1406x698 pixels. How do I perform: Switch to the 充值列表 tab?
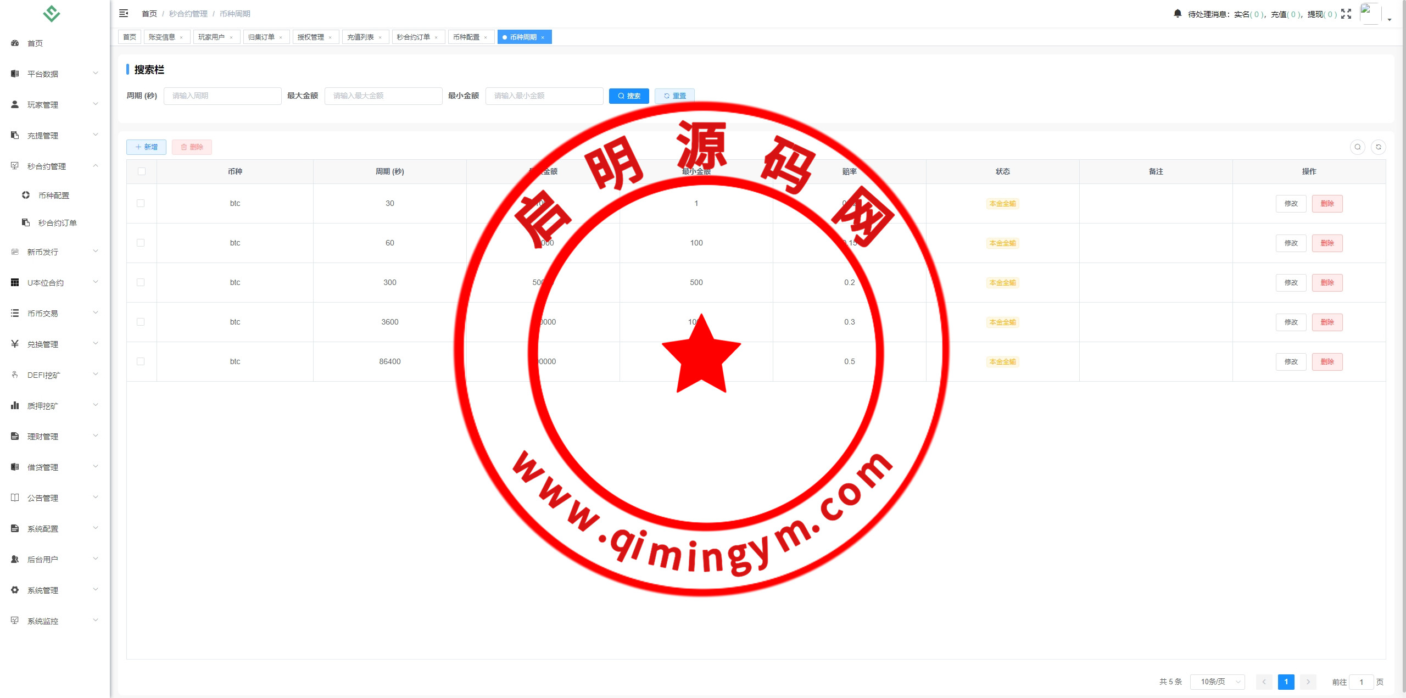tap(360, 37)
